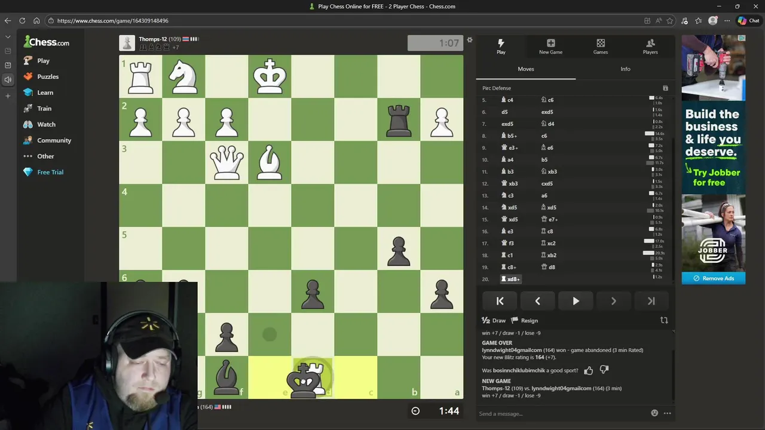765x430 pixels.
Task: Switch to the Info tab
Action: pos(625,69)
